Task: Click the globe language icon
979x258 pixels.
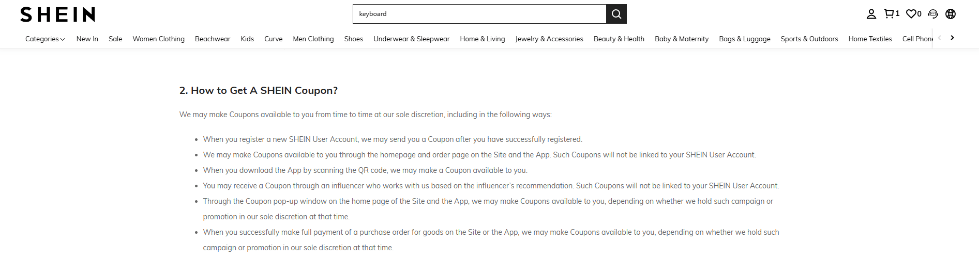Action: point(951,14)
